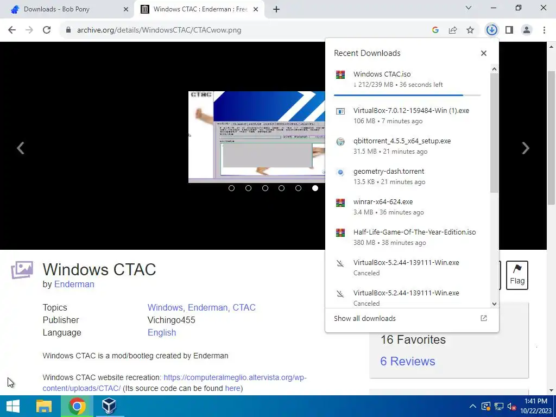
Task: Click the qbittorrent setup file icon
Action: [340, 142]
